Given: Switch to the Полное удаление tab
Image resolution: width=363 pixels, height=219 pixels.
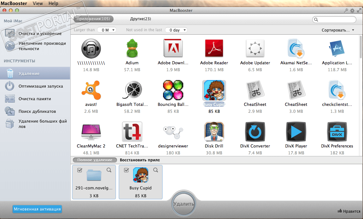Looking at the screenshot, I should 95,160.
